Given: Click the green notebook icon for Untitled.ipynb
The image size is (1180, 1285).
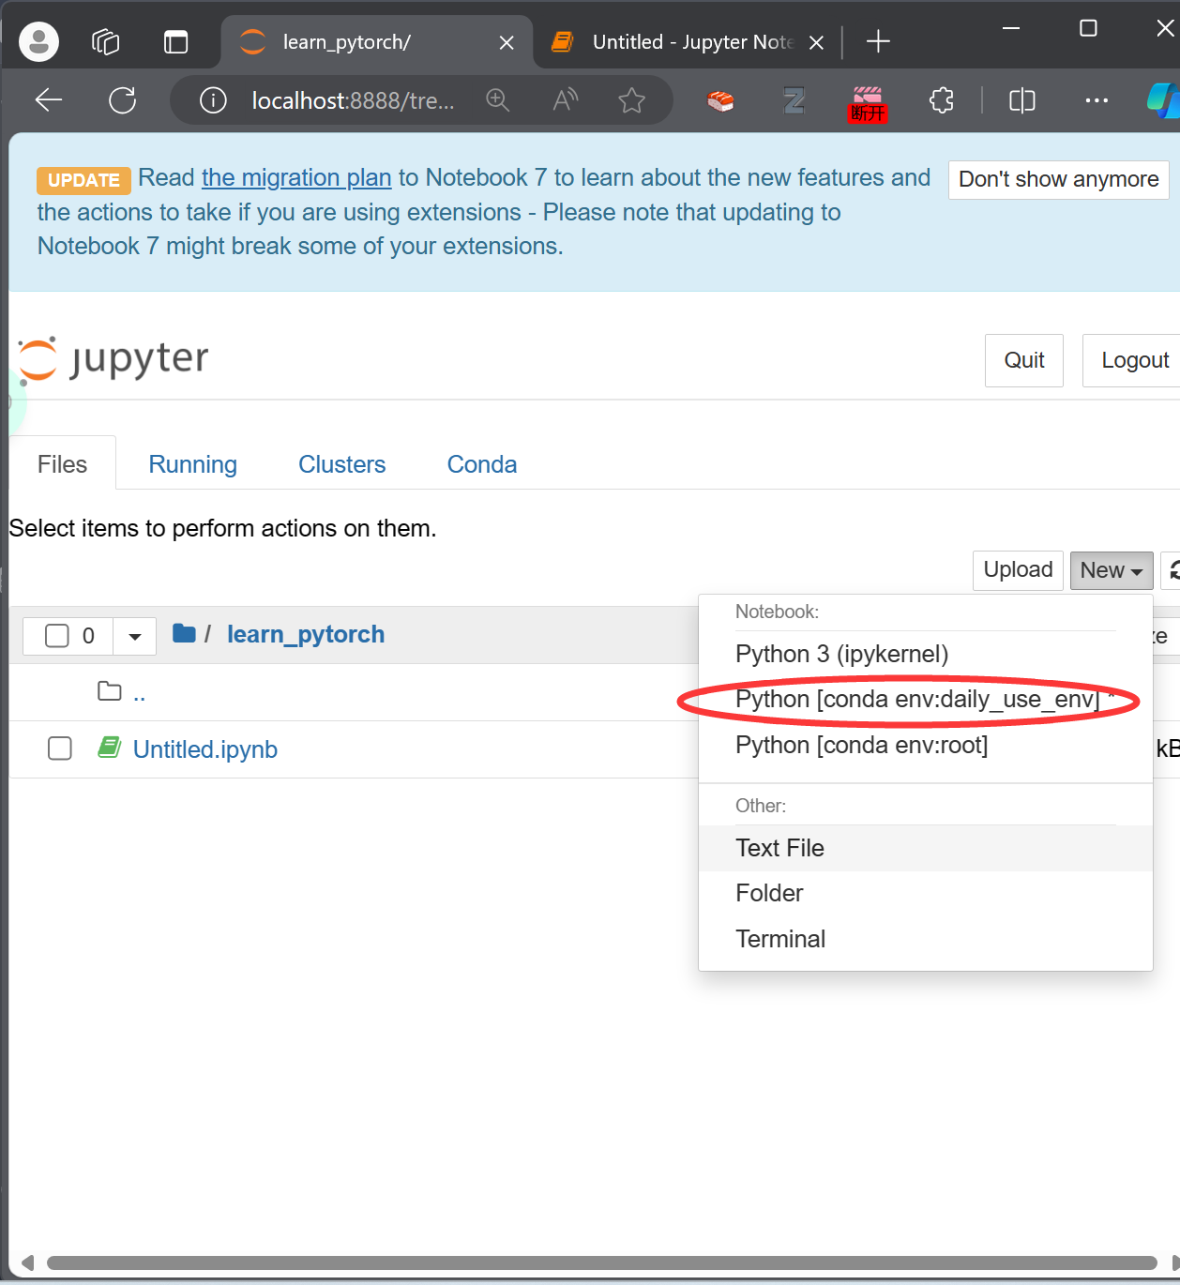Looking at the screenshot, I should [110, 748].
